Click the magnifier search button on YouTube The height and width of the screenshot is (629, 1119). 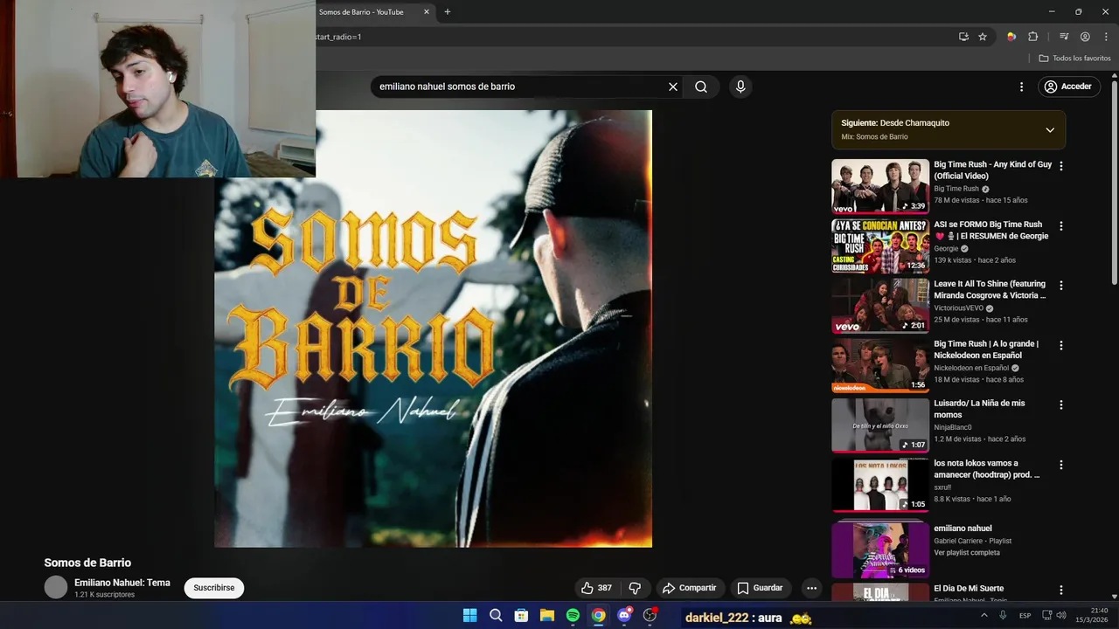(701, 86)
